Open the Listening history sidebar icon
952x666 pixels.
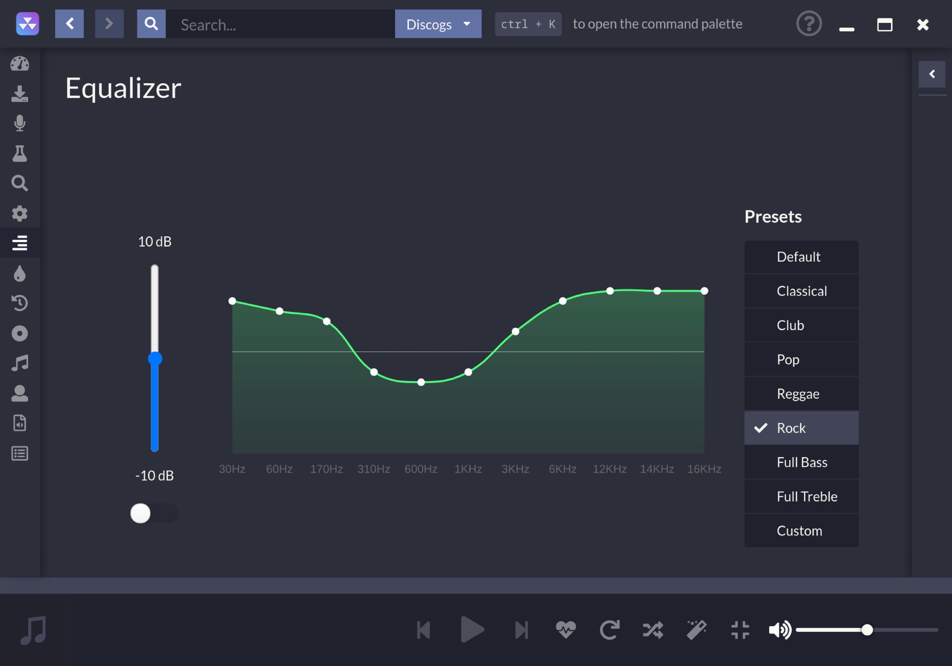(19, 303)
